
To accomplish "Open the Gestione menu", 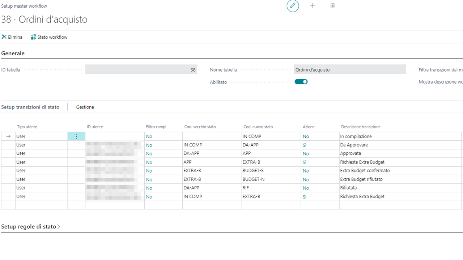I will [x=85, y=107].
